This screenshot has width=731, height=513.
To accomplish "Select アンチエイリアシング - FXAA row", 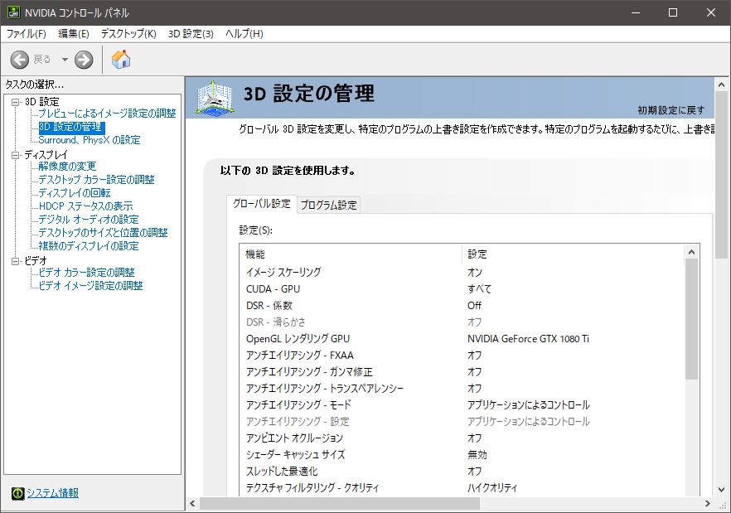I will 462,356.
